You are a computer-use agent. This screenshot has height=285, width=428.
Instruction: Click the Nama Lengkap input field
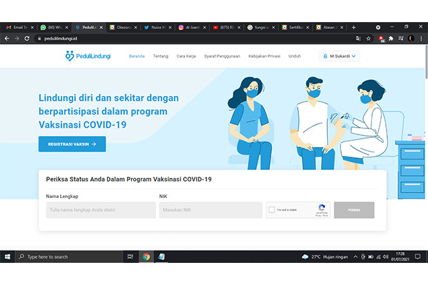coord(101,210)
